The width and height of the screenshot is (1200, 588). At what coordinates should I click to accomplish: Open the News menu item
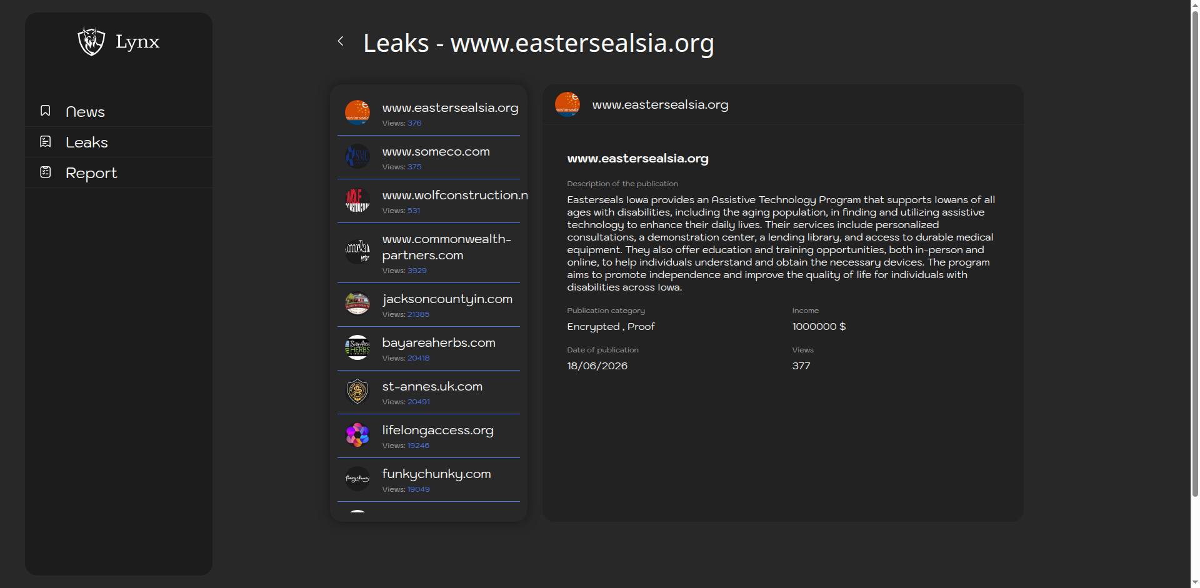pos(119,111)
